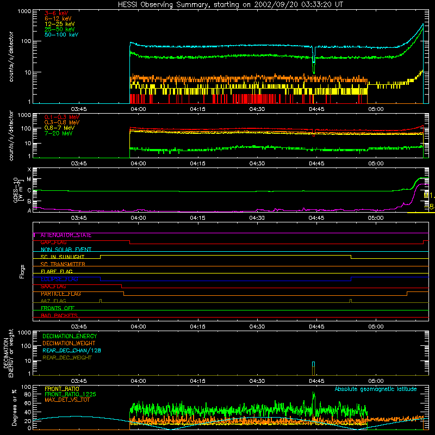Click the 'GOES-10' axis label
The height and width of the screenshot is (435, 435).
click(x=16, y=190)
